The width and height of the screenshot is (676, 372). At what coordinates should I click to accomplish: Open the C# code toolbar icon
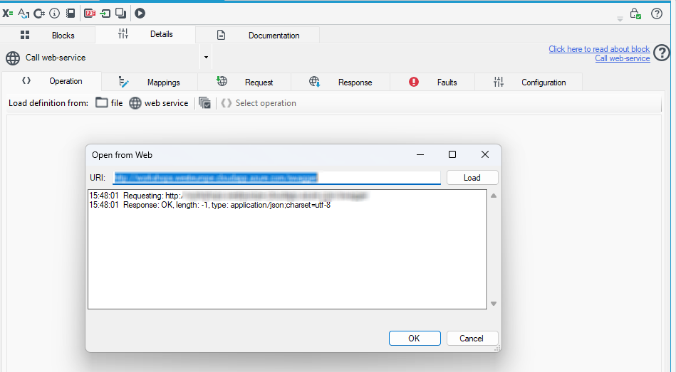(x=38, y=14)
